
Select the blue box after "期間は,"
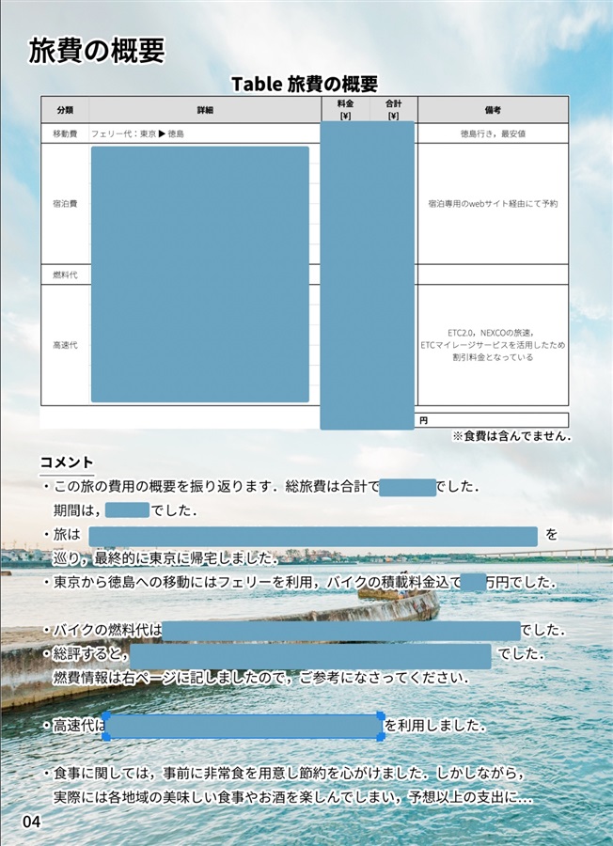[x=127, y=509]
